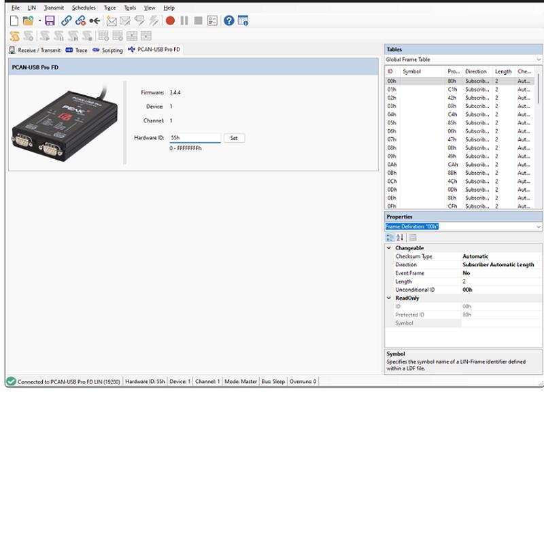Switch to the Trace tab

[78, 50]
